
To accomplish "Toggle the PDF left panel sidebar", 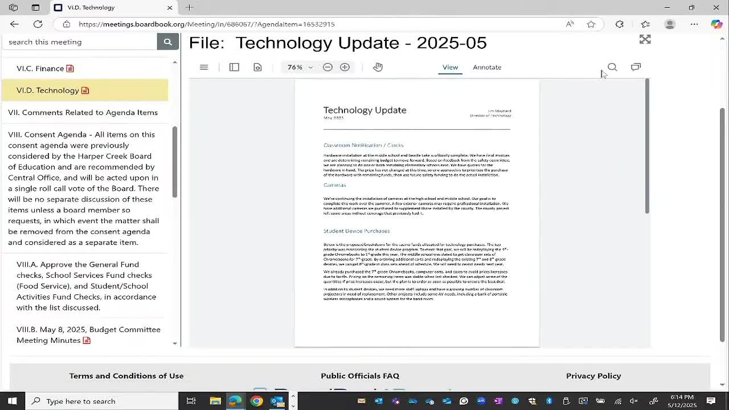I will pyautogui.click(x=234, y=67).
